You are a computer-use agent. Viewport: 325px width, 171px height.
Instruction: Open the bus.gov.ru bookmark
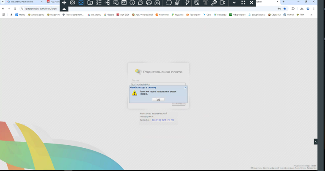pos(53,15)
